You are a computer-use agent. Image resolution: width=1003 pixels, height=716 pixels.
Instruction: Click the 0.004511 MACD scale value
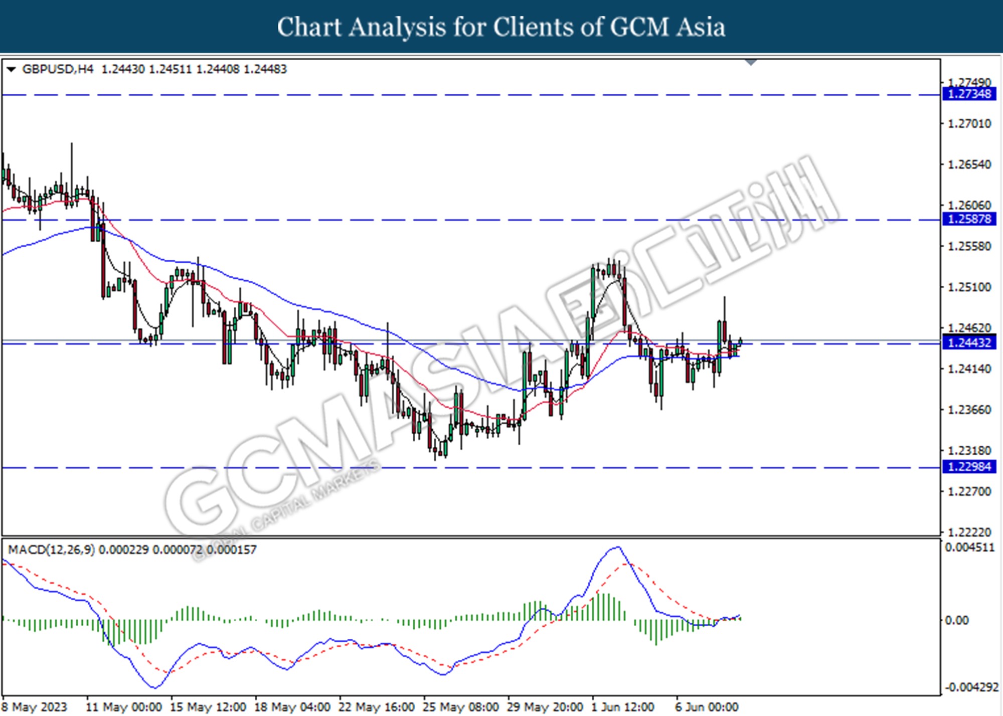969,548
